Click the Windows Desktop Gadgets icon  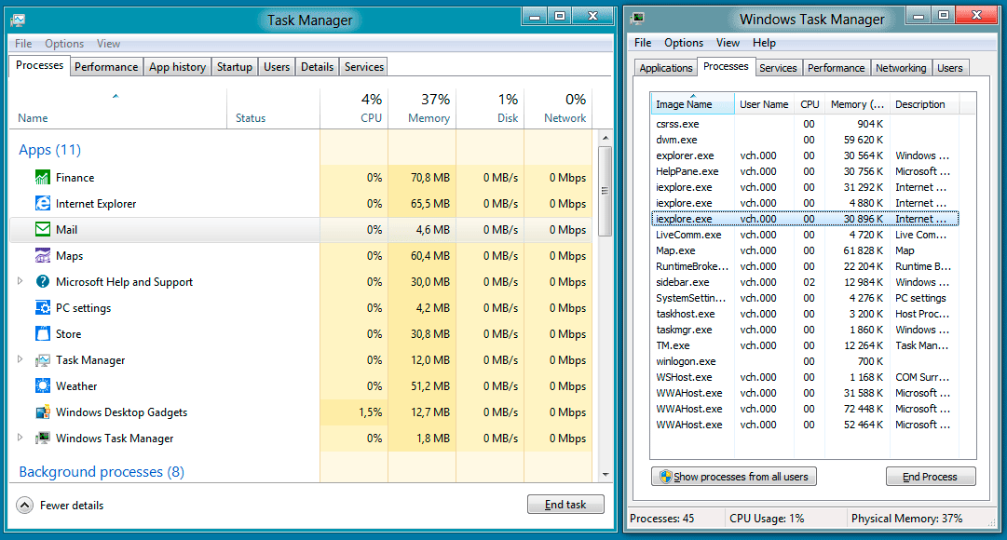click(x=43, y=412)
